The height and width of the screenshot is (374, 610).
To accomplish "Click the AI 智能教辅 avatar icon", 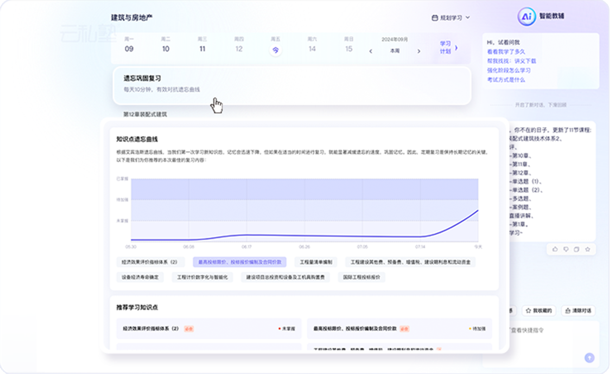I will [x=527, y=16].
